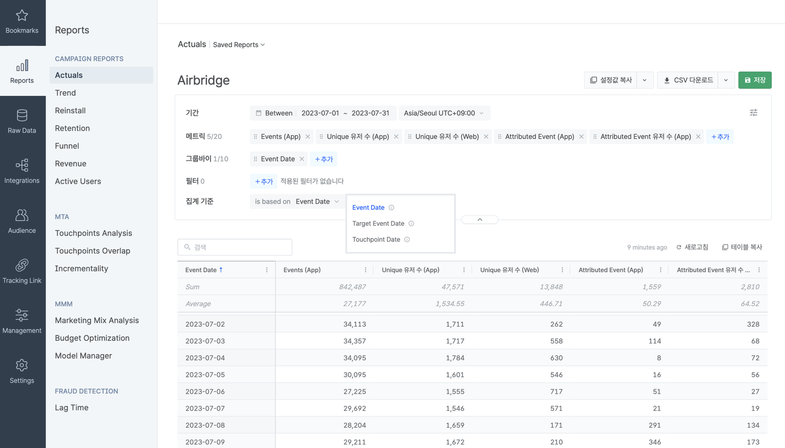Click the CSV 다운로드 button
The height and width of the screenshot is (448, 785).
pos(688,80)
